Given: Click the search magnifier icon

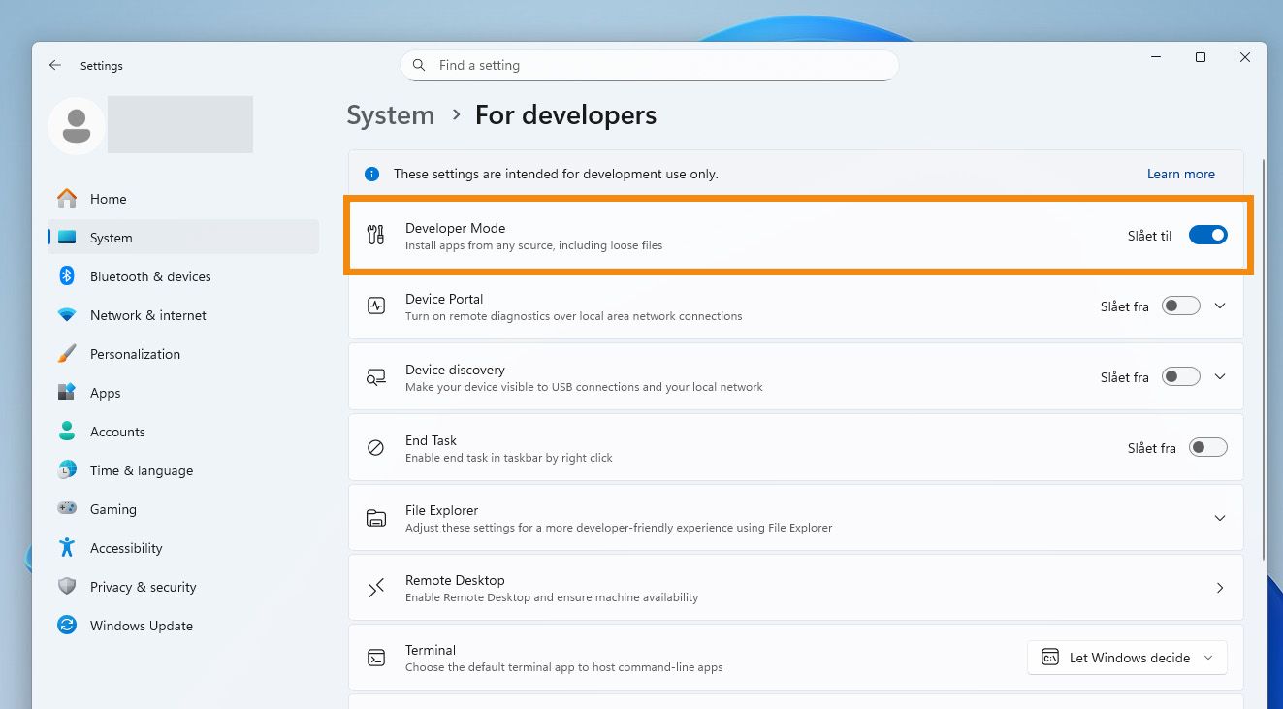Looking at the screenshot, I should (419, 65).
